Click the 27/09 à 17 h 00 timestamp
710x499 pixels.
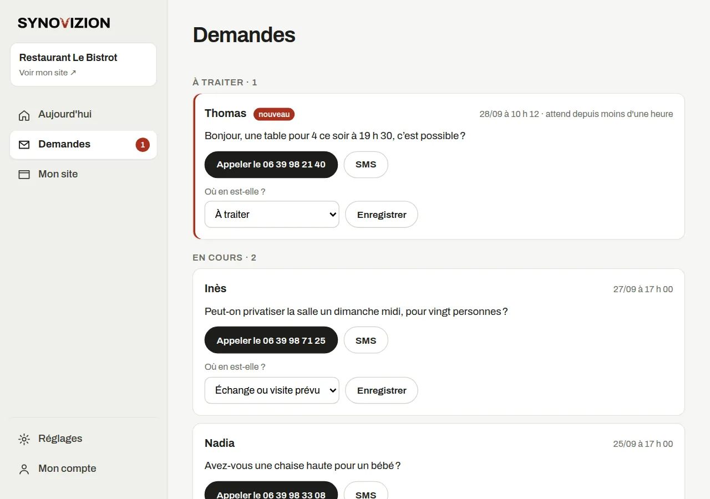click(643, 289)
